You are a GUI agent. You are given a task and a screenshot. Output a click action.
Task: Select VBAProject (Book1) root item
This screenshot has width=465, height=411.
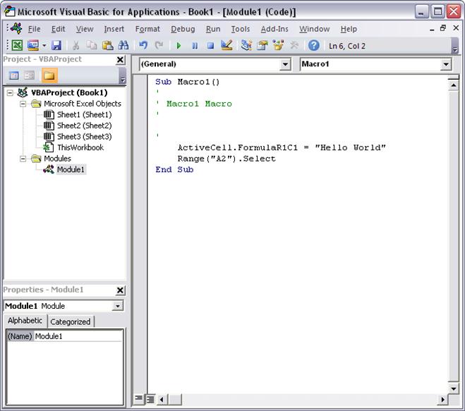69,93
